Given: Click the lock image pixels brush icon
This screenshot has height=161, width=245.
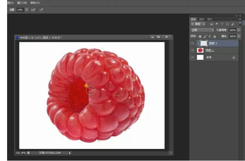Looking at the screenshot, I should 205,36.
